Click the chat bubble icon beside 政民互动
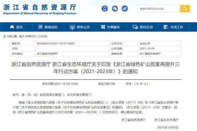The image size is (197, 131). coord(134,27)
